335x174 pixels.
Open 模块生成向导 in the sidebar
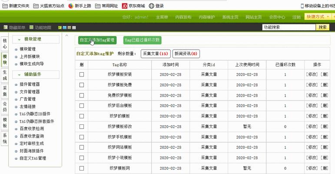[x=32, y=64]
